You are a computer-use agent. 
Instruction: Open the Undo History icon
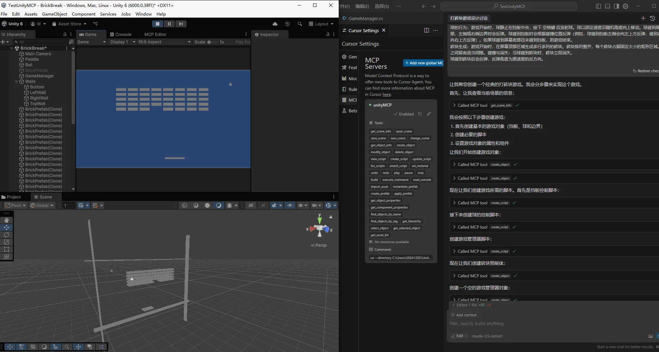coord(288,24)
